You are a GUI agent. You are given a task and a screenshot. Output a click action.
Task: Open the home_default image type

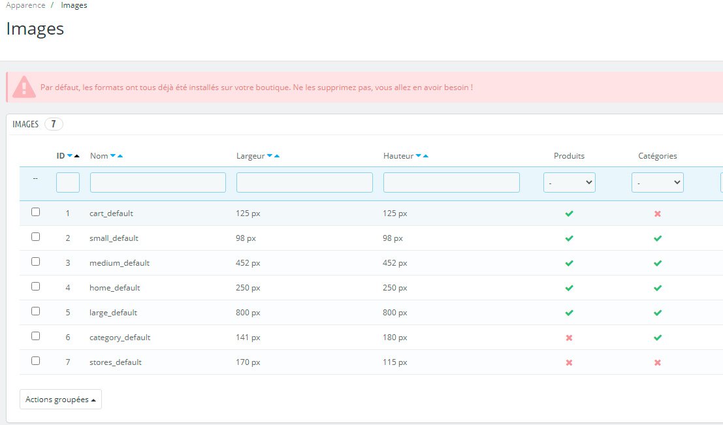115,288
